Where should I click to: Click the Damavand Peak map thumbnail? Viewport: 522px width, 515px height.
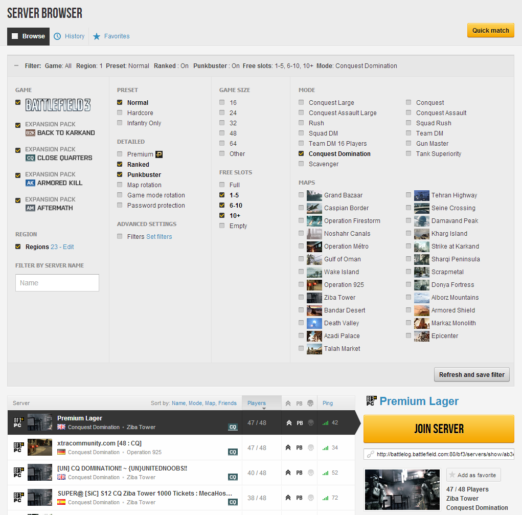[x=422, y=221]
